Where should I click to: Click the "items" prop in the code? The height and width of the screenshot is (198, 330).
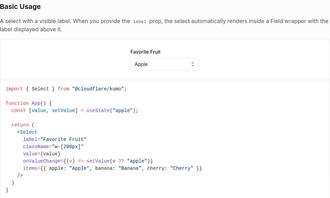click(x=30, y=168)
